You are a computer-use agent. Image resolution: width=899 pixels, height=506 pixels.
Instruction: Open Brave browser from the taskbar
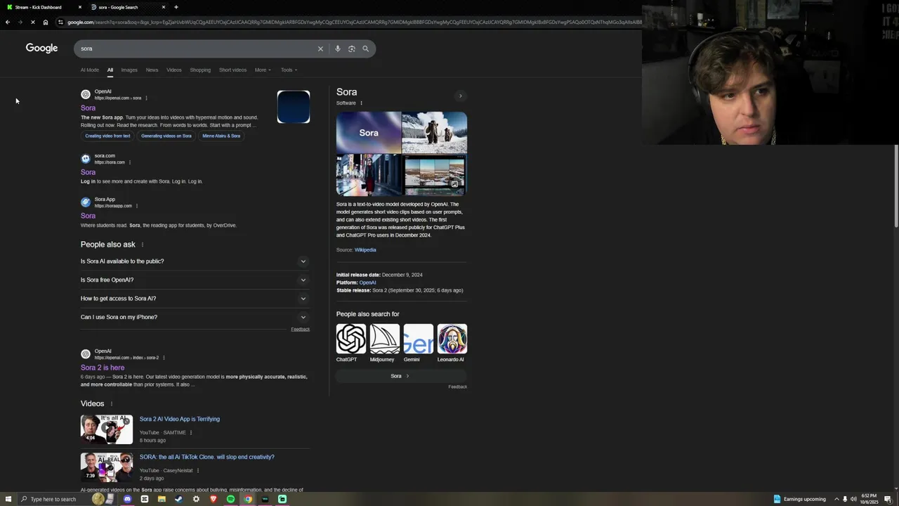pos(214,499)
